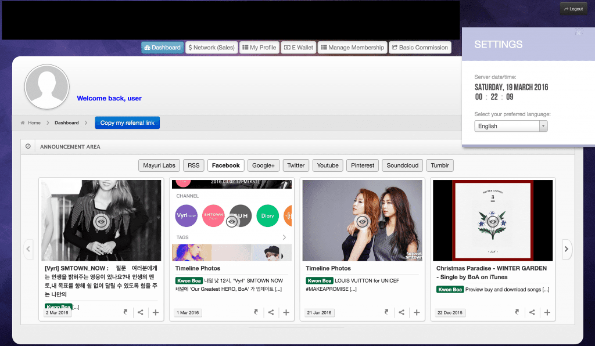Go to previous carousel slide
The height and width of the screenshot is (346, 595).
pyautogui.click(x=28, y=249)
